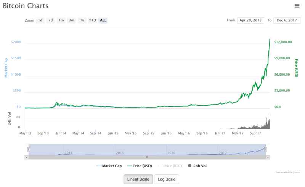Viewport: 305px width, 187px height.
Task: Enable Price (BTC) series in legend
Action: tap(170, 166)
